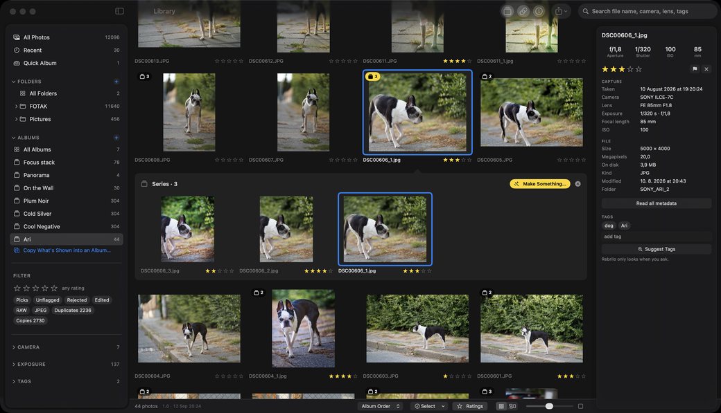This screenshot has width=721, height=413.
Task: Open the Panorama album
Action: pos(67,175)
